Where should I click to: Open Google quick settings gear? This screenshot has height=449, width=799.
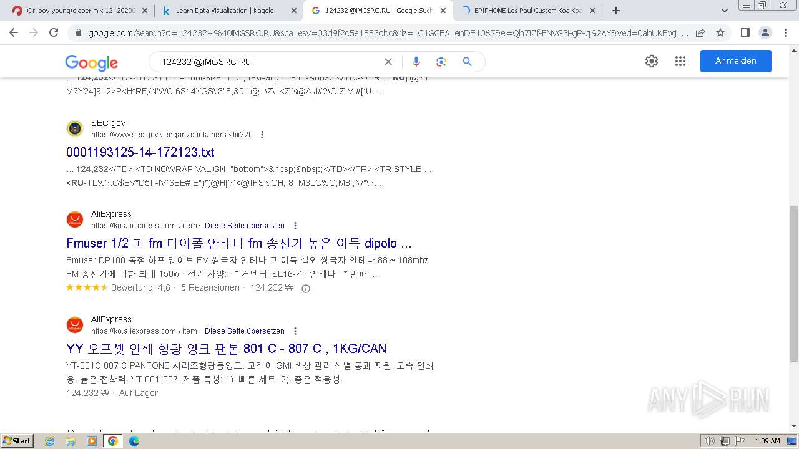point(652,61)
